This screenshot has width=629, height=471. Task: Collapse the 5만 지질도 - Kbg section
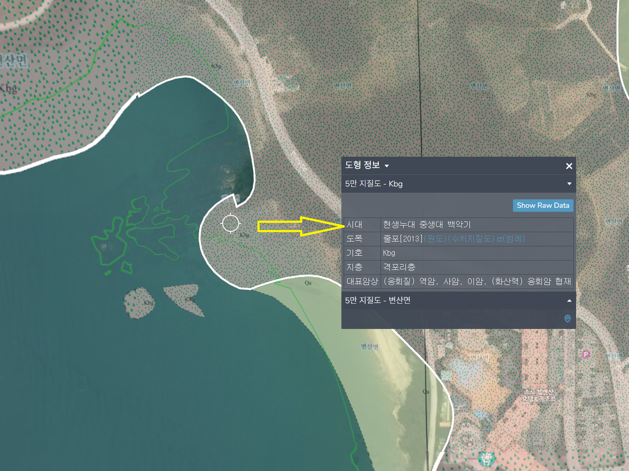point(569,184)
